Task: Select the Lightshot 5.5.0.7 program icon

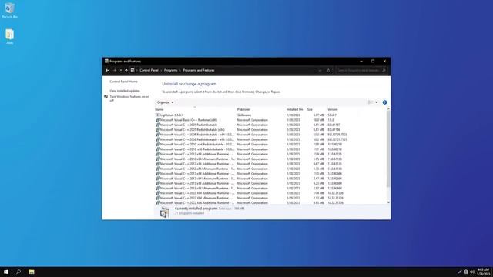Action: tap(158, 115)
